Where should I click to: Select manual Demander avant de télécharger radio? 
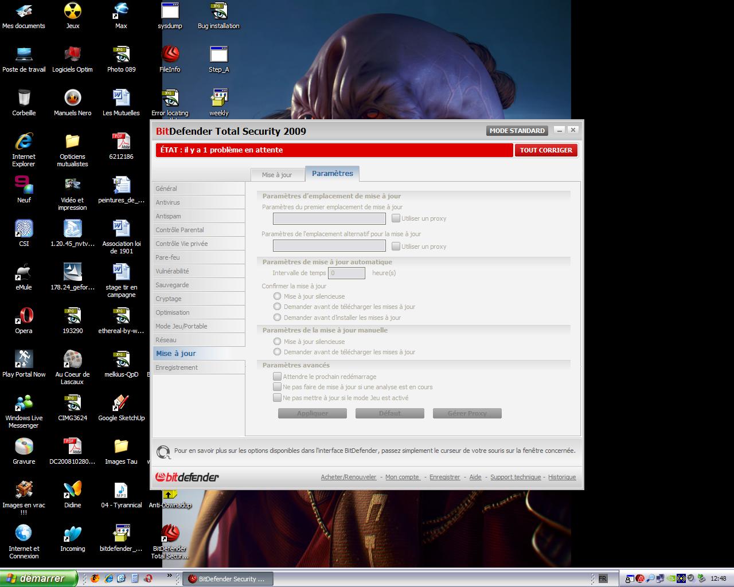click(278, 352)
